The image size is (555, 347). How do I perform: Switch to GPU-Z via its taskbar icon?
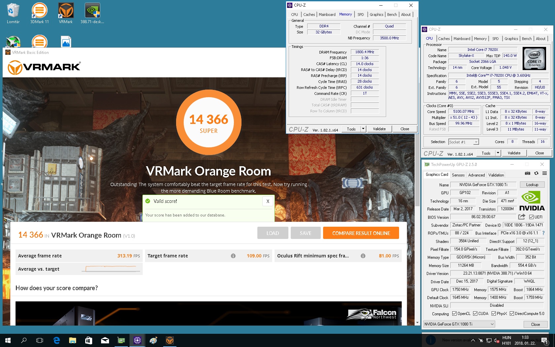[x=121, y=340]
